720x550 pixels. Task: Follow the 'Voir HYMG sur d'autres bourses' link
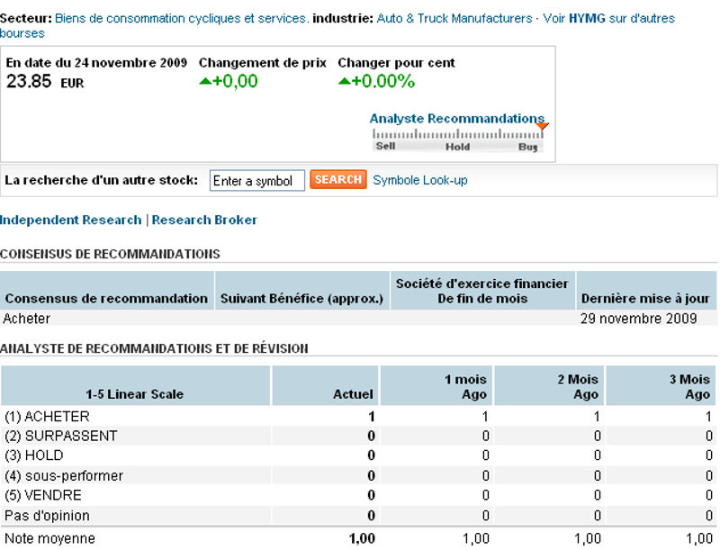coord(621,18)
